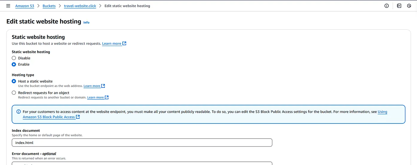
Task: Click the 'Error document - optional' label
Action: pos(34,154)
